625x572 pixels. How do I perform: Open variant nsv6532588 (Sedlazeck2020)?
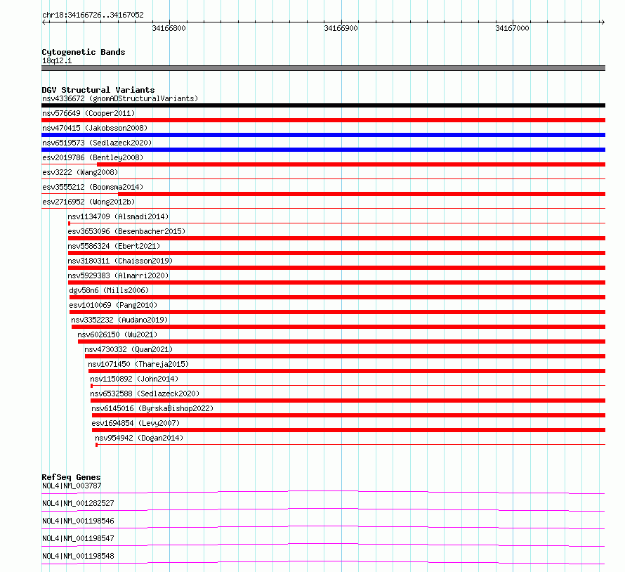tap(145, 394)
